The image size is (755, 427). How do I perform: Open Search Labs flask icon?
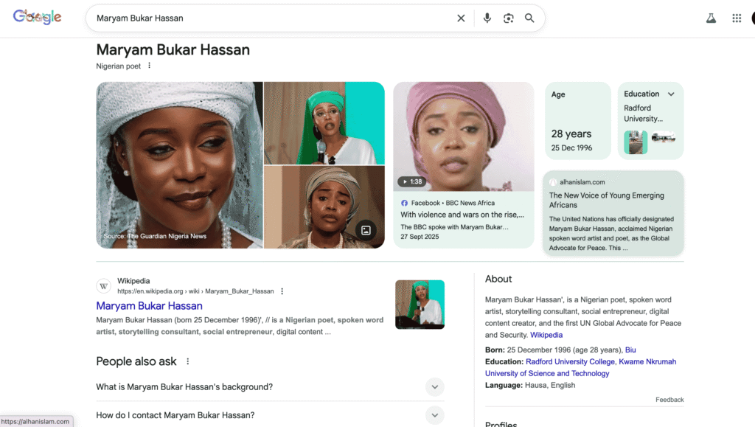[x=711, y=18]
